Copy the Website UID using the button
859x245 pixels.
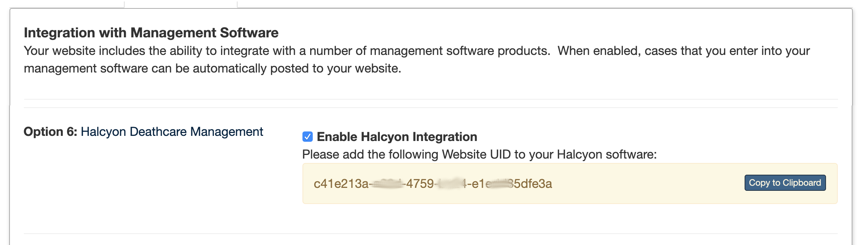tap(785, 183)
